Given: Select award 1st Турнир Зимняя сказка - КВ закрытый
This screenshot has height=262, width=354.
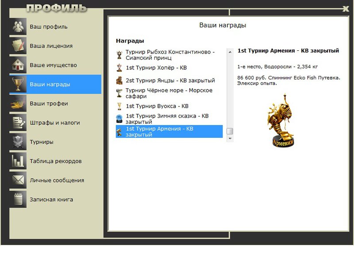Looking at the screenshot, I should [169, 118].
